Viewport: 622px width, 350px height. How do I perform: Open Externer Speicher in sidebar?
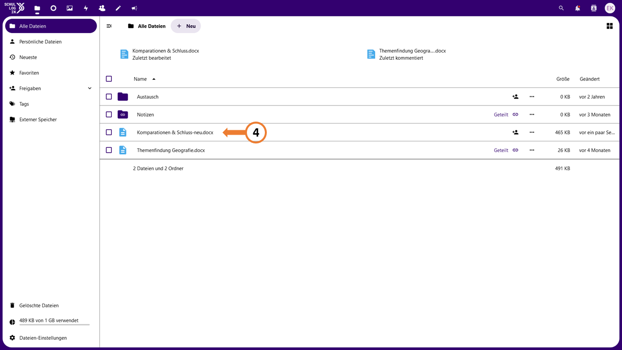coord(51,120)
